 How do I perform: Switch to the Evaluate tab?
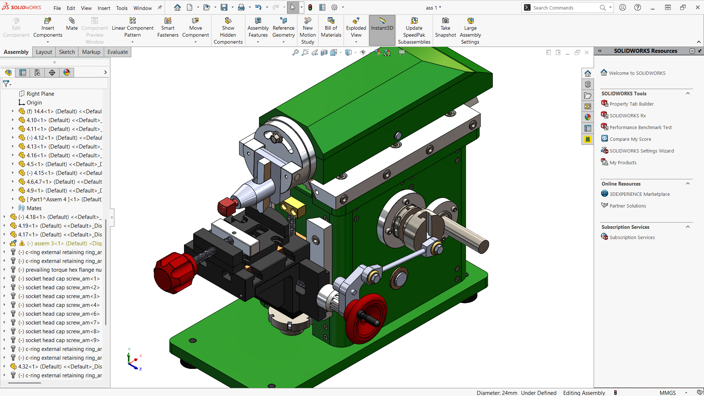[x=118, y=52]
